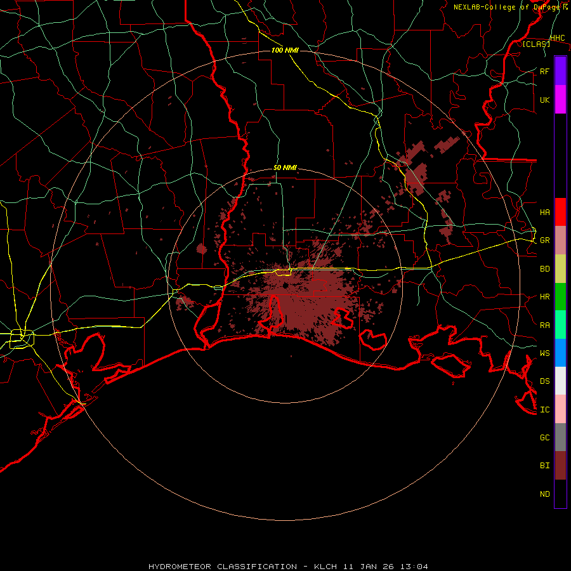The width and height of the screenshot is (571, 571).
Task: Click the HYDROMETEOR CLASSIFICATION KLCH title caption
Action: click(288, 567)
